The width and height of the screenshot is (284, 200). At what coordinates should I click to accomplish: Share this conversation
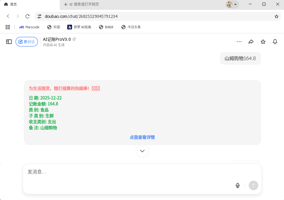[x=251, y=42]
